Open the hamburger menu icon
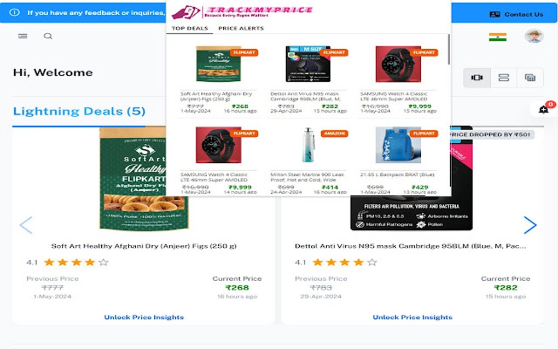The image size is (558, 349). (23, 36)
